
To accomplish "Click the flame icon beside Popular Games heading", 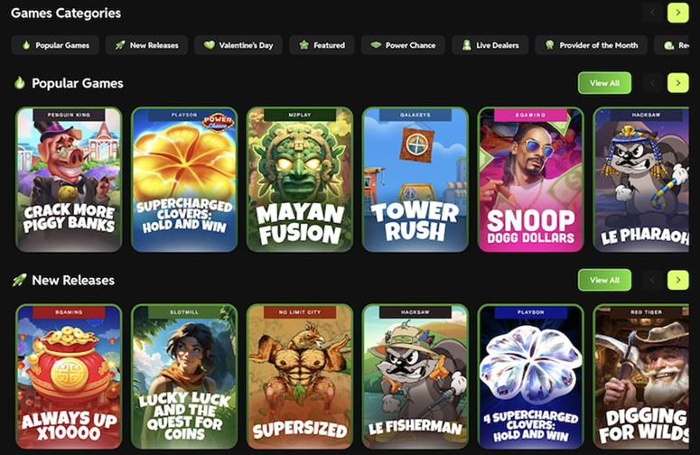I will click(x=20, y=83).
